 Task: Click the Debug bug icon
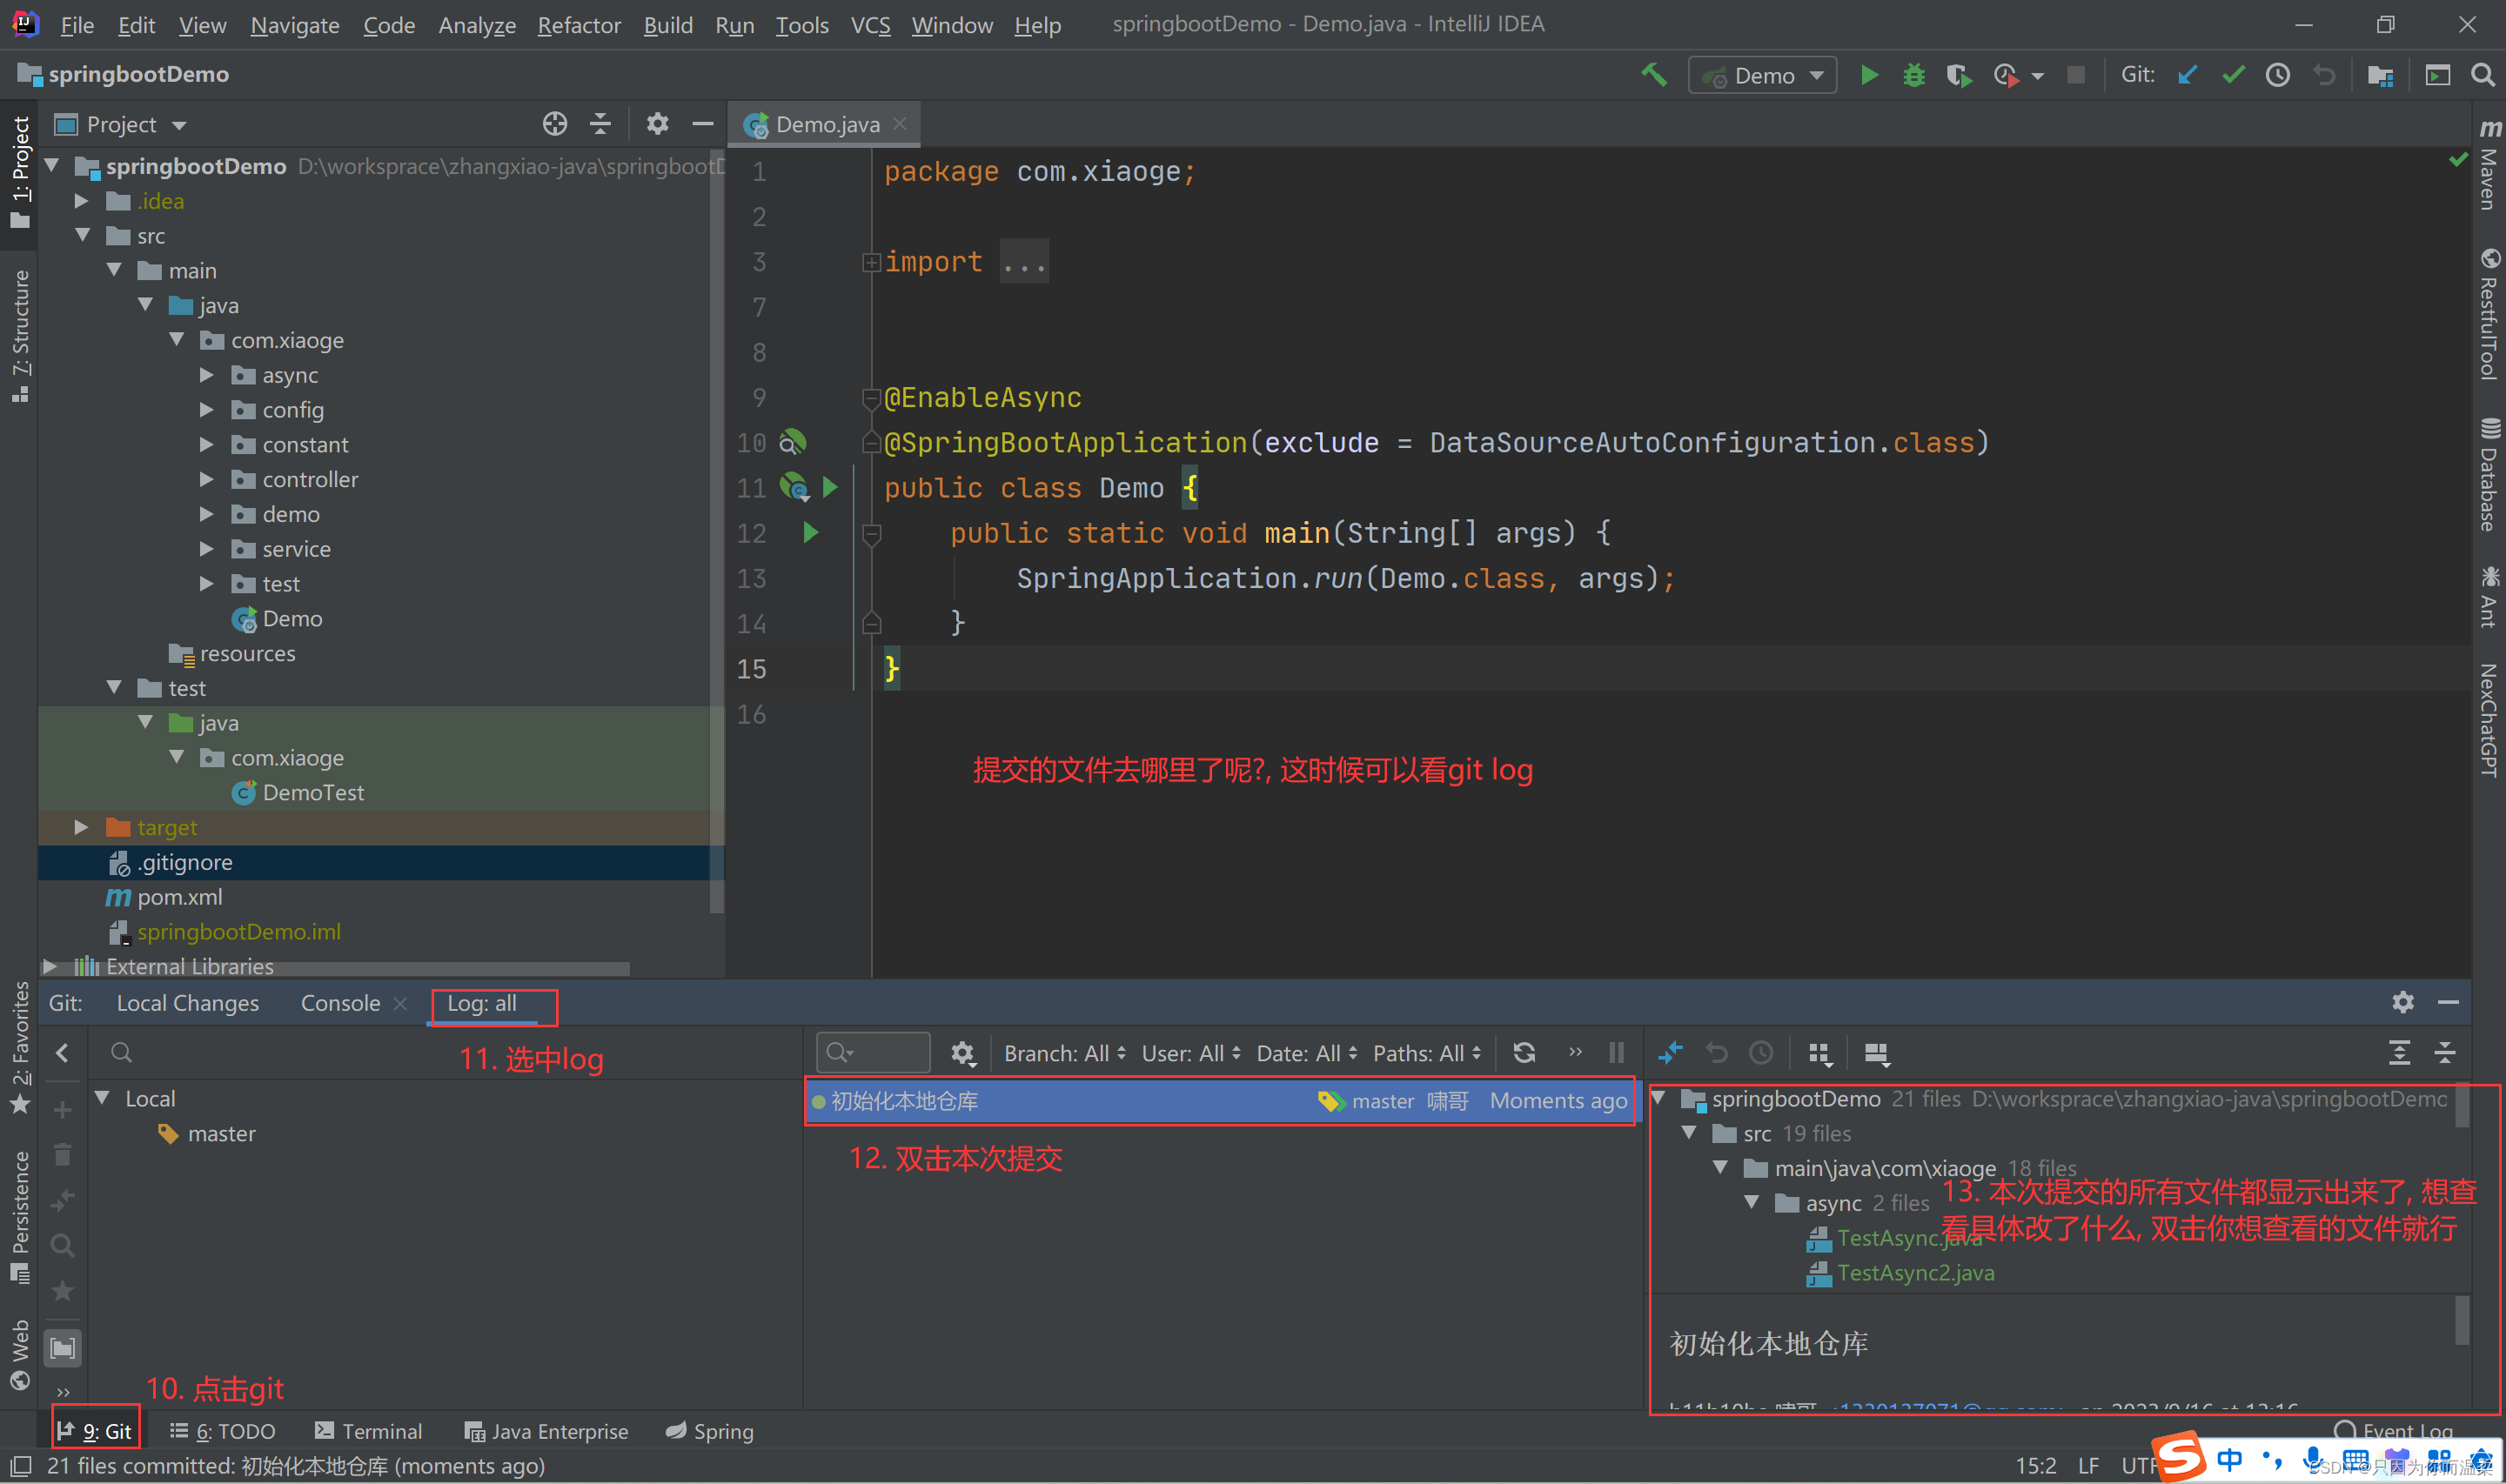click(x=1913, y=75)
